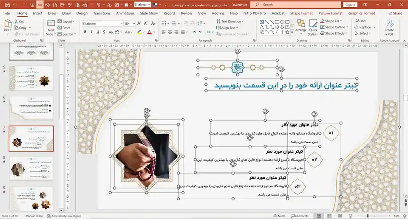Apply strikethrough formatting
The width and height of the screenshot is (408, 219).
[110, 32]
